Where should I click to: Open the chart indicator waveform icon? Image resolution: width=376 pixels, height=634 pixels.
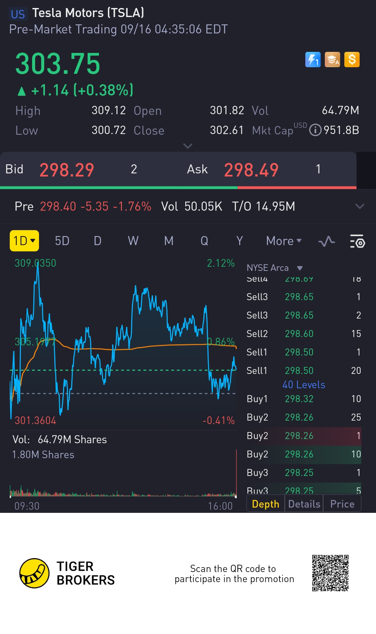(327, 241)
